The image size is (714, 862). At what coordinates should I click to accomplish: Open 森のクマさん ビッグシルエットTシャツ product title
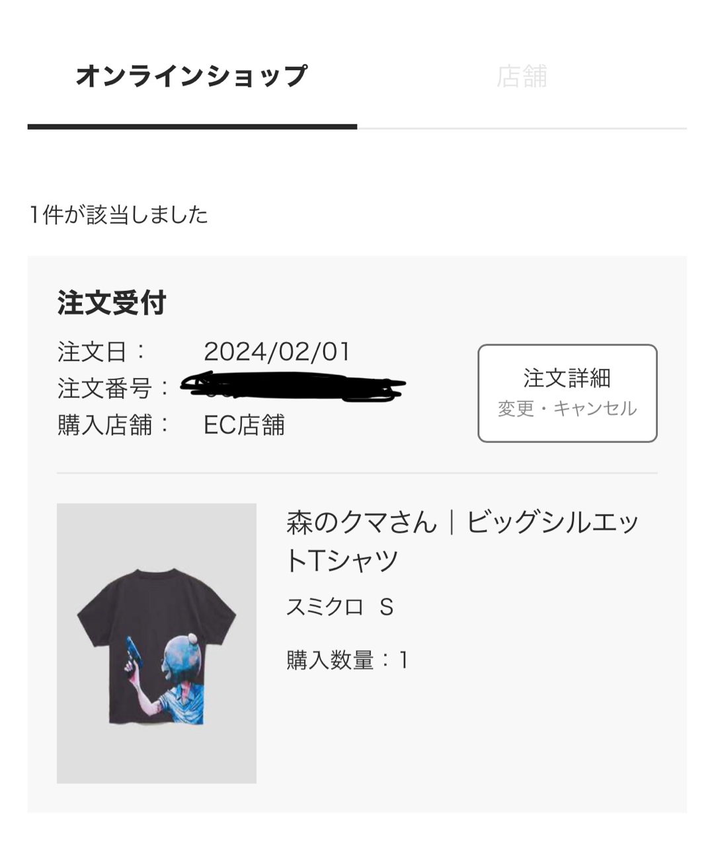pyautogui.click(x=463, y=541)
